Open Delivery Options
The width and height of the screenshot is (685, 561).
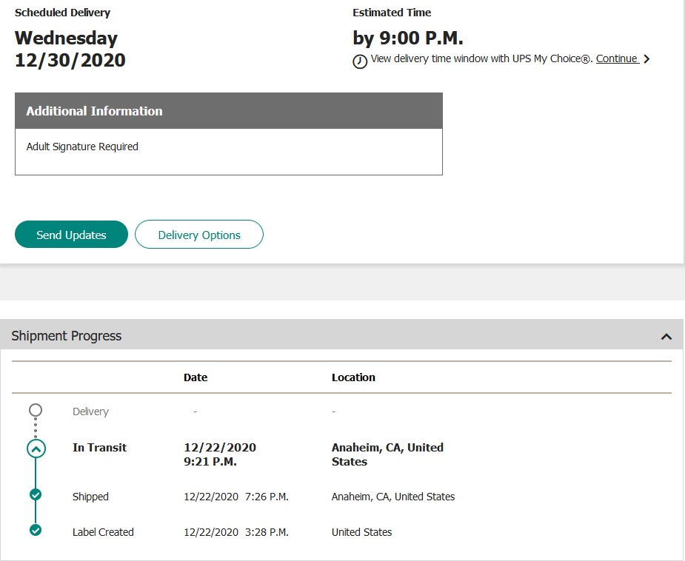tap(199, 235)
